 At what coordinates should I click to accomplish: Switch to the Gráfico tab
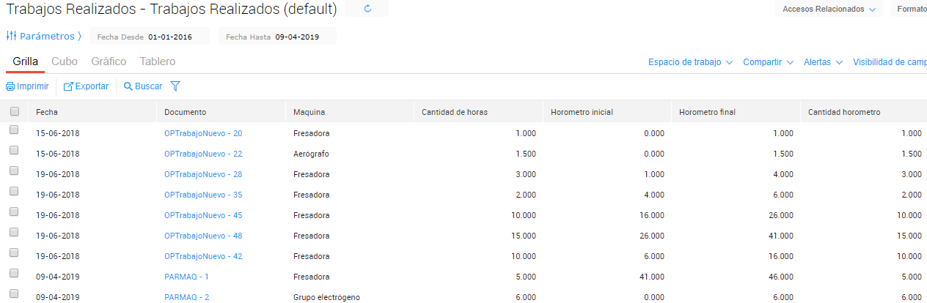click(109, 61)
